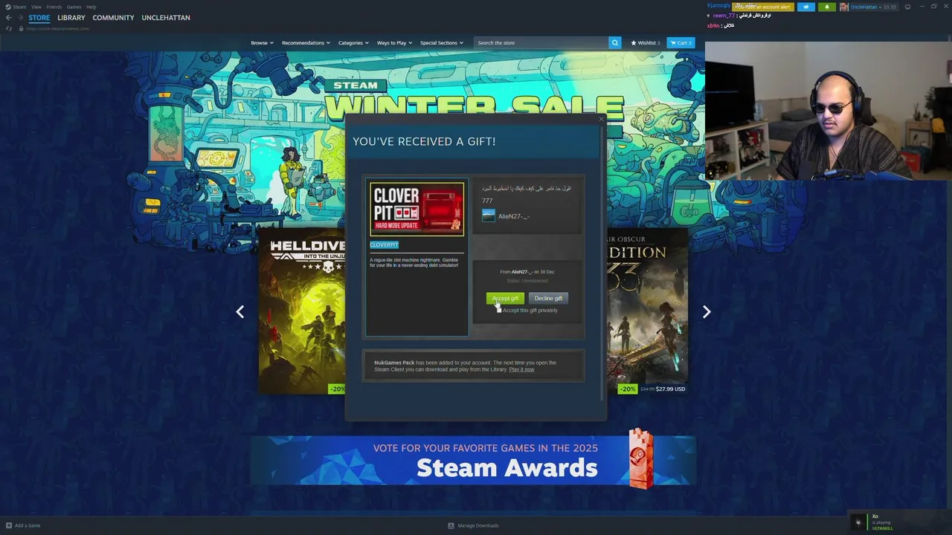
Task: Tick Accept this gift privately checkbox
Action: (499, 310)
